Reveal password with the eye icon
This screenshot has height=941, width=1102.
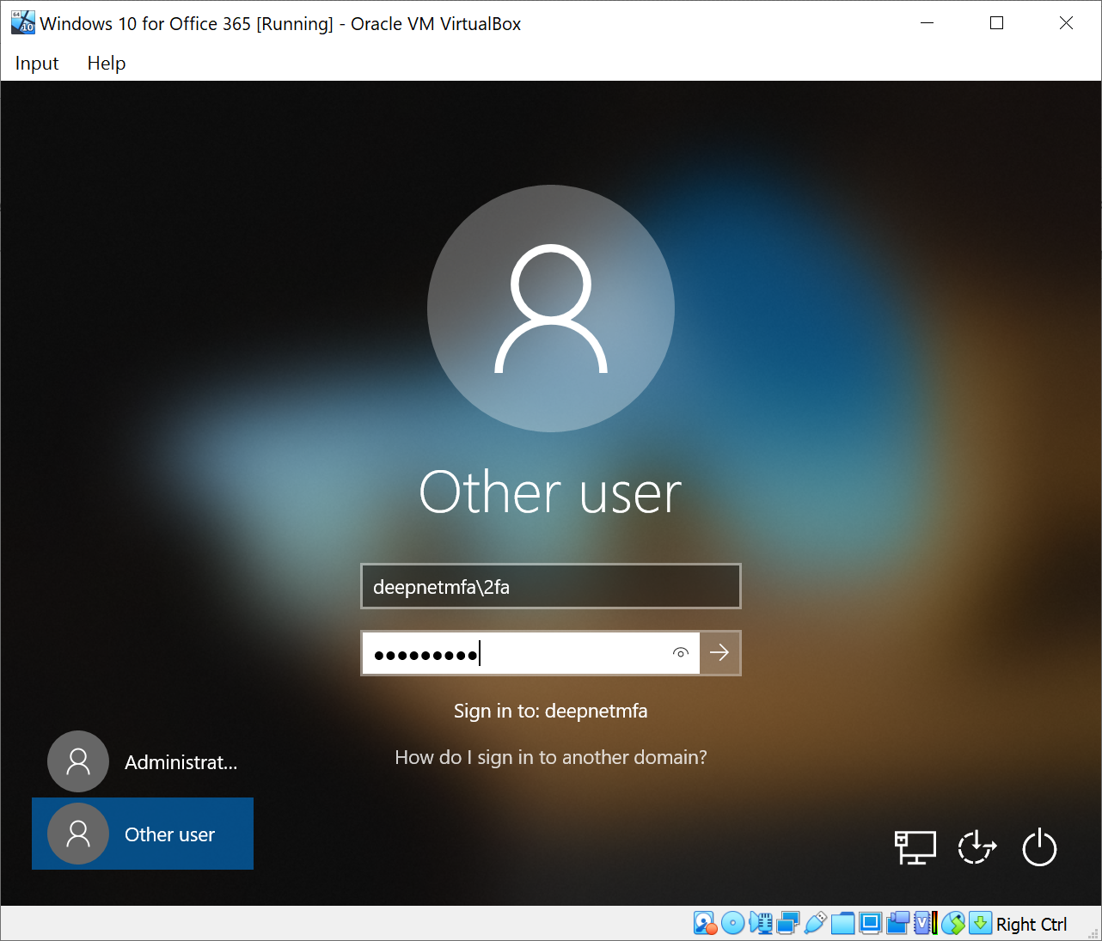(x=680, y=653)
